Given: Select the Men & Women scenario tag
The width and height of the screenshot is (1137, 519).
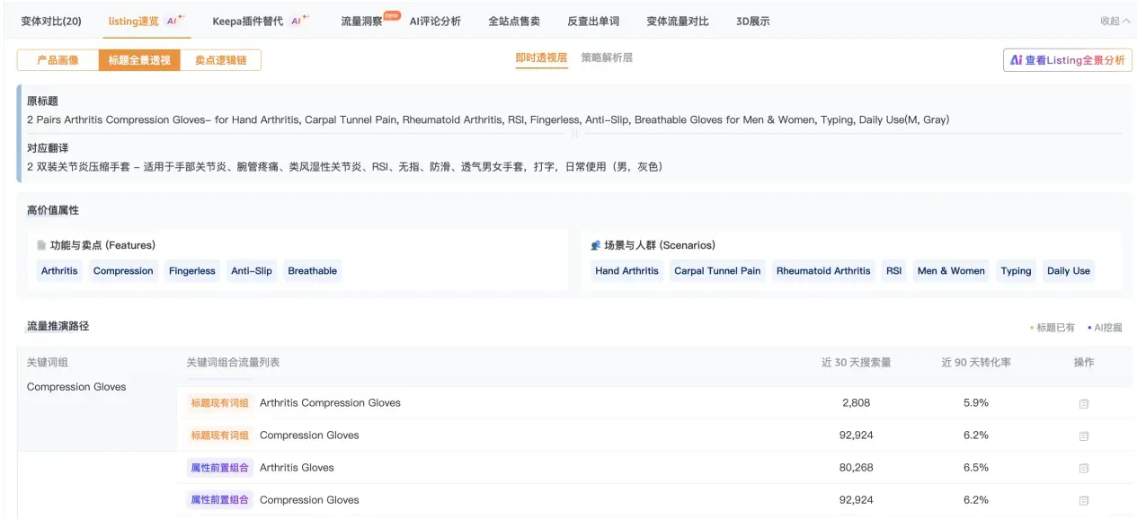Looking at the screenshot, I should coord(951,271).
